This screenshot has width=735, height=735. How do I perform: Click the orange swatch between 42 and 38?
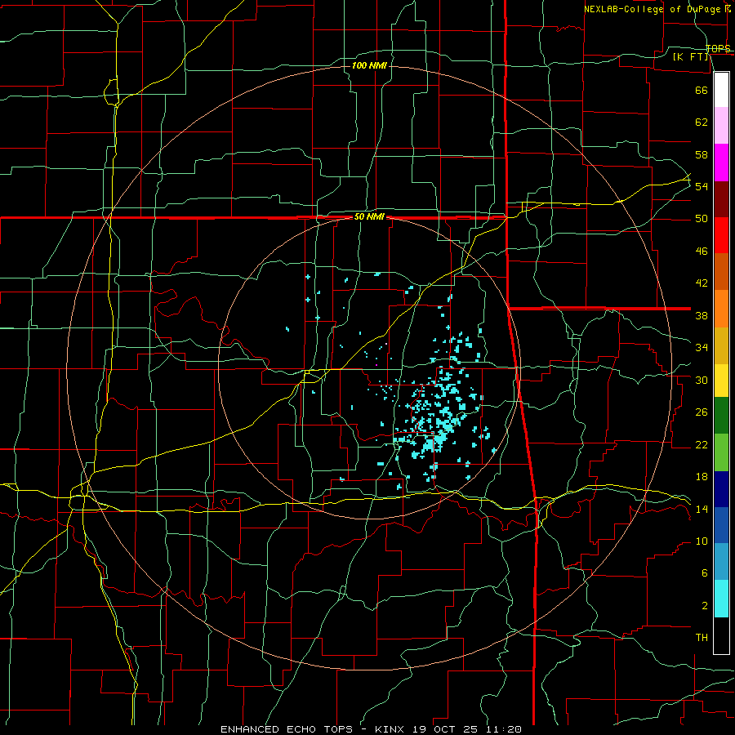pos(721,309)
